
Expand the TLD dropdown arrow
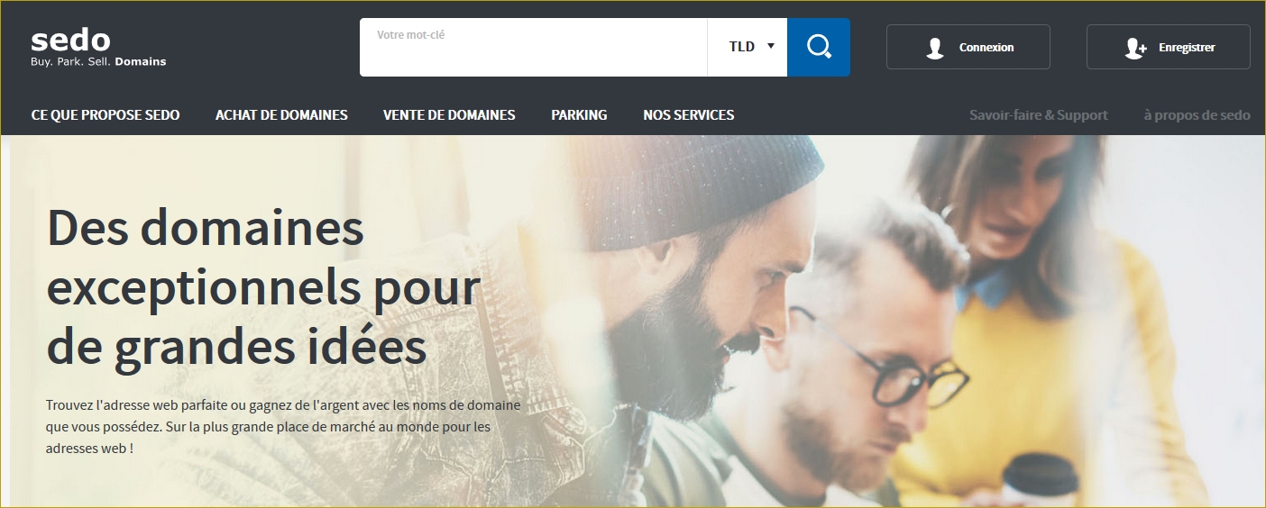click(x=771, y=46)
